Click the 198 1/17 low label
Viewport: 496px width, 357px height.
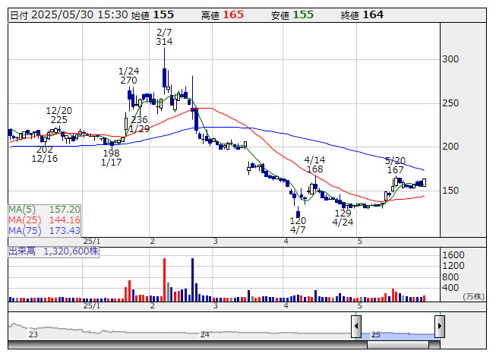112,157
